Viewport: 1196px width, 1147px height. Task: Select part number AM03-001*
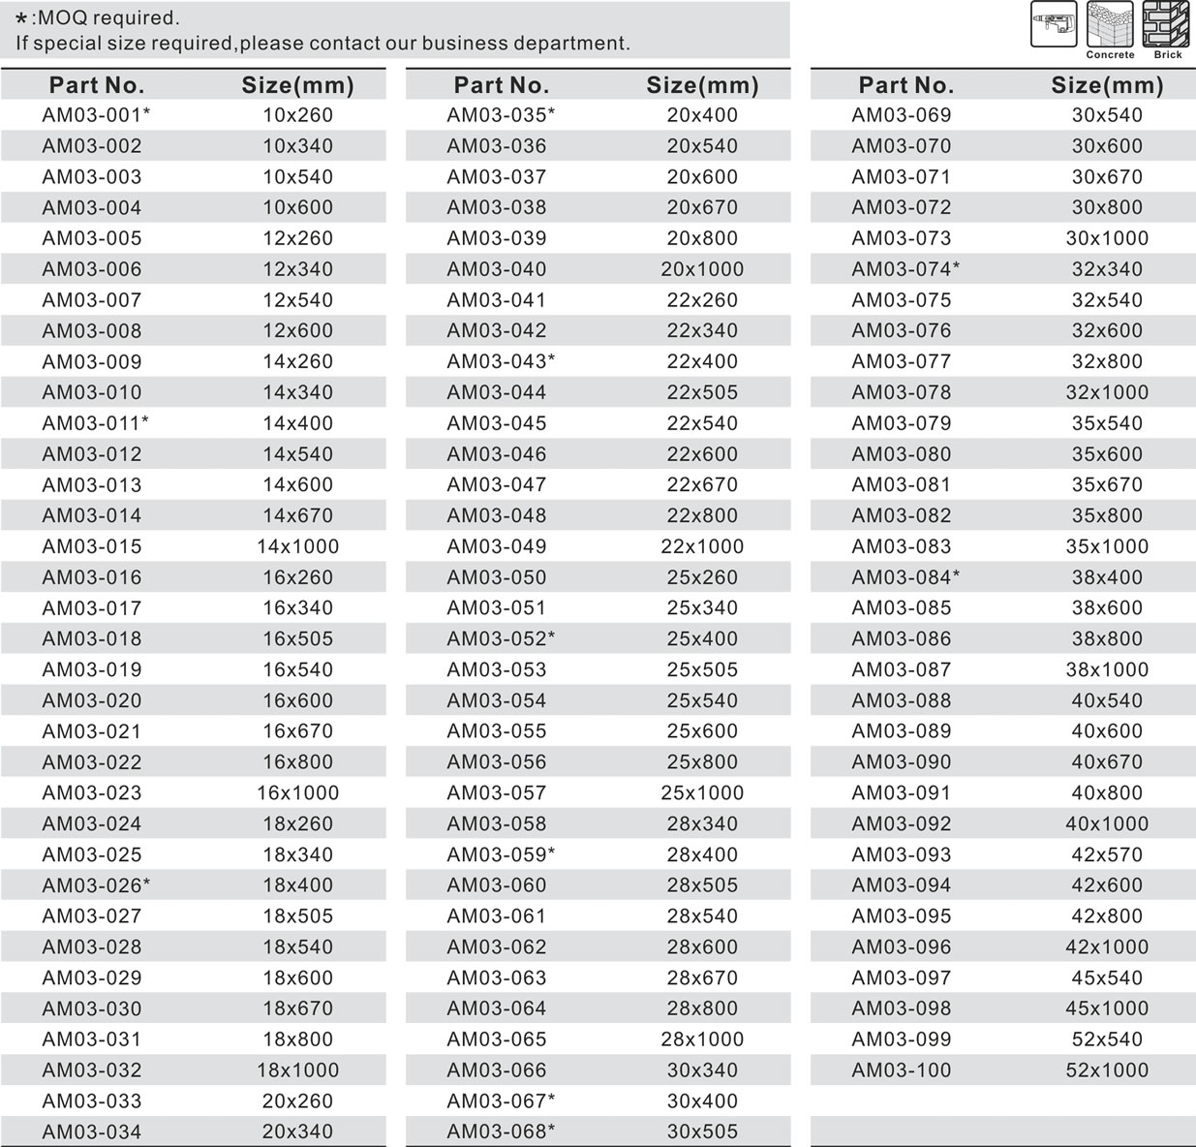coord(96,115)
